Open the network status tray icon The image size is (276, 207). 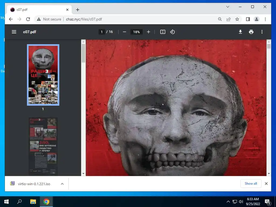235,202
